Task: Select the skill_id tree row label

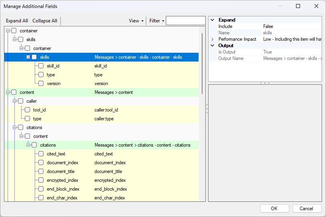Action: coord(53,66)
